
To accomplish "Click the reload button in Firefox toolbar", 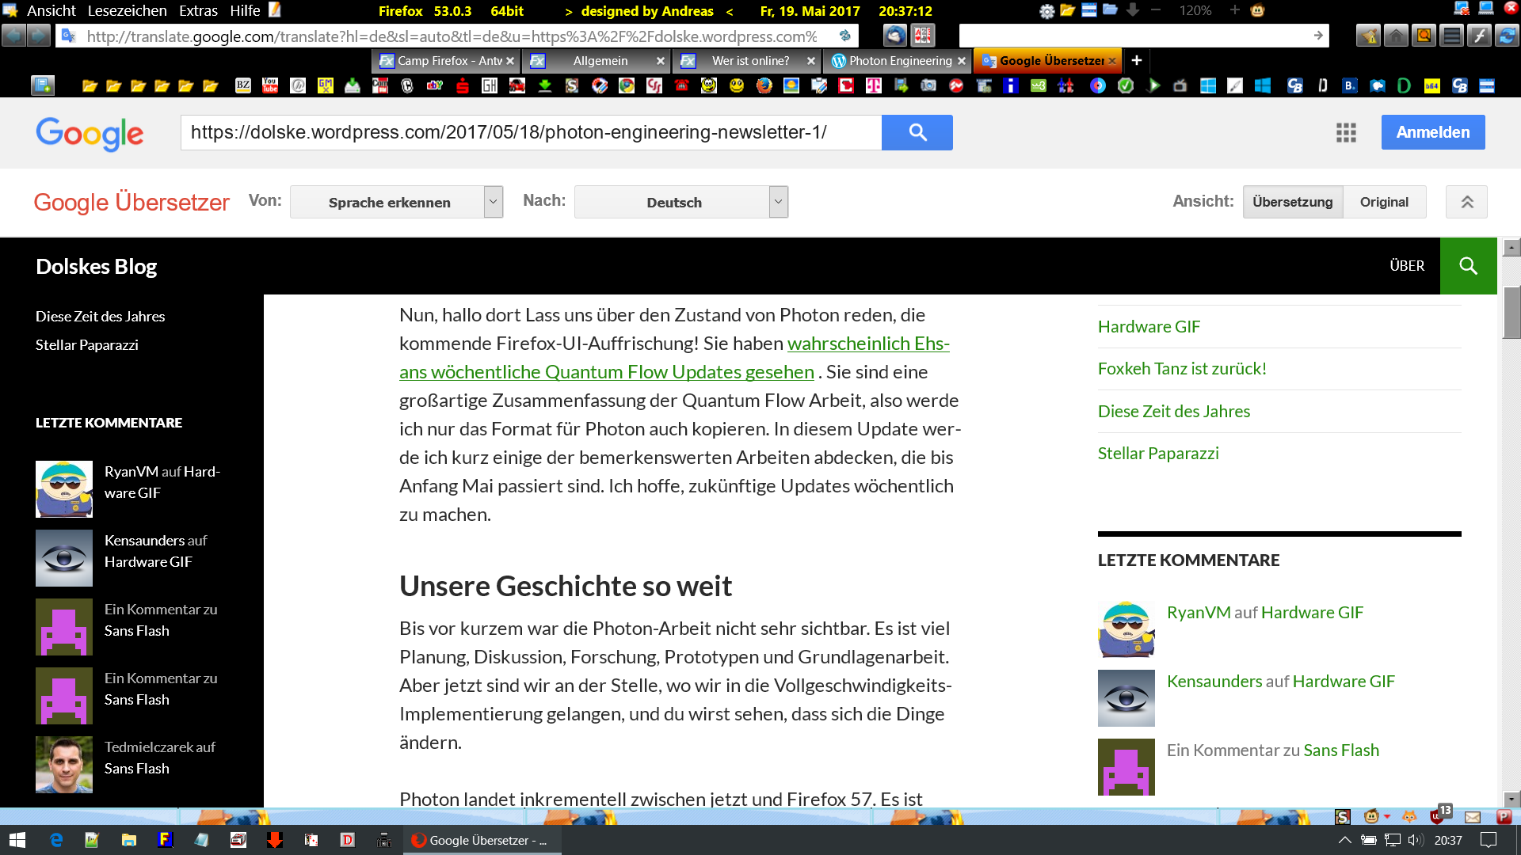I will click(x=1506, y=36).
